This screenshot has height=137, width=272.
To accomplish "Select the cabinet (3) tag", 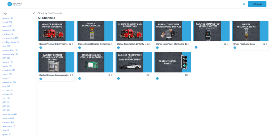I will tap(8, 34).
